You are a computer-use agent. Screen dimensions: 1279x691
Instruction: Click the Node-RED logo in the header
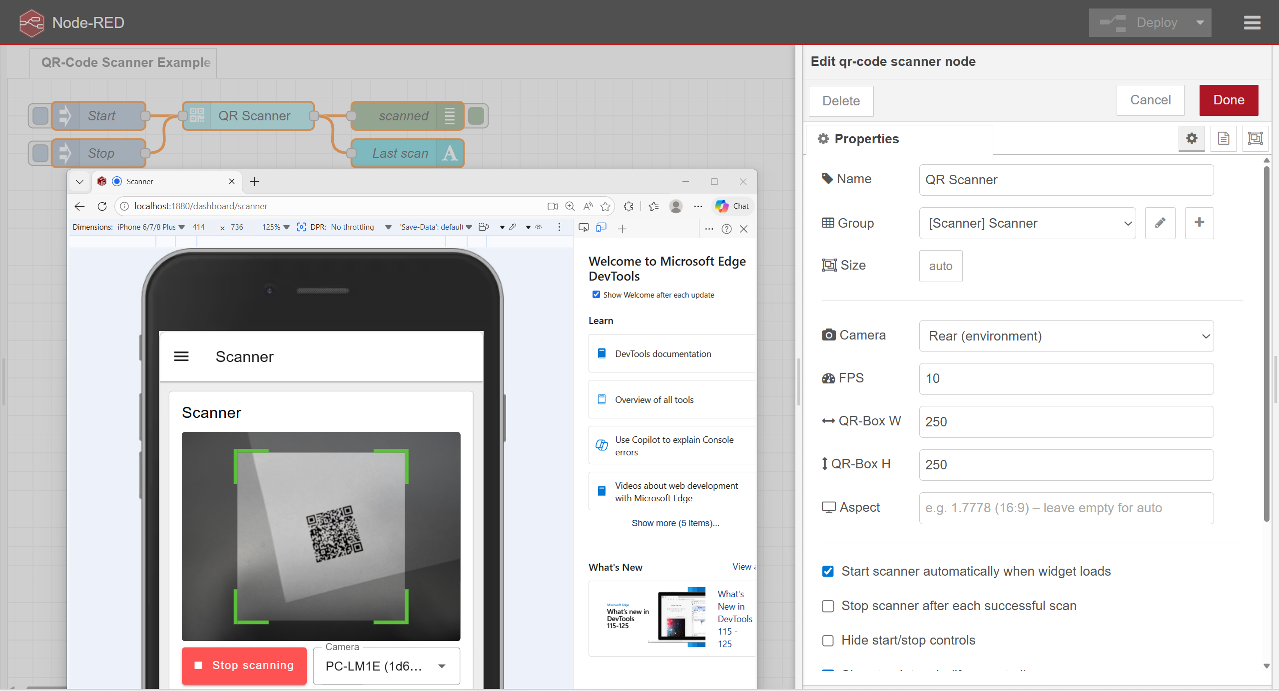pyautogui.click(x=31, y=23)
